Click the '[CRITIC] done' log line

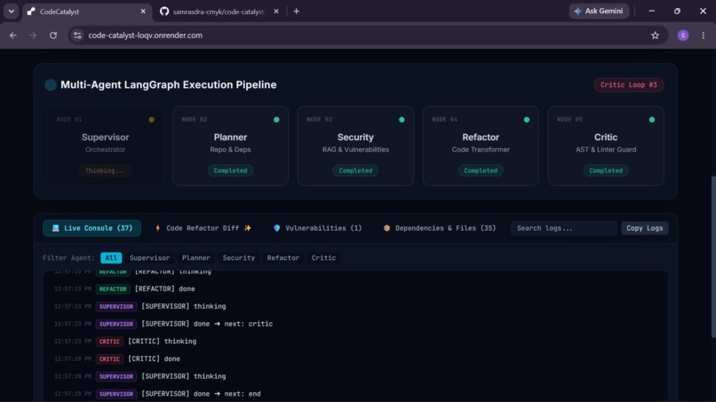click(x=154, y=359)
